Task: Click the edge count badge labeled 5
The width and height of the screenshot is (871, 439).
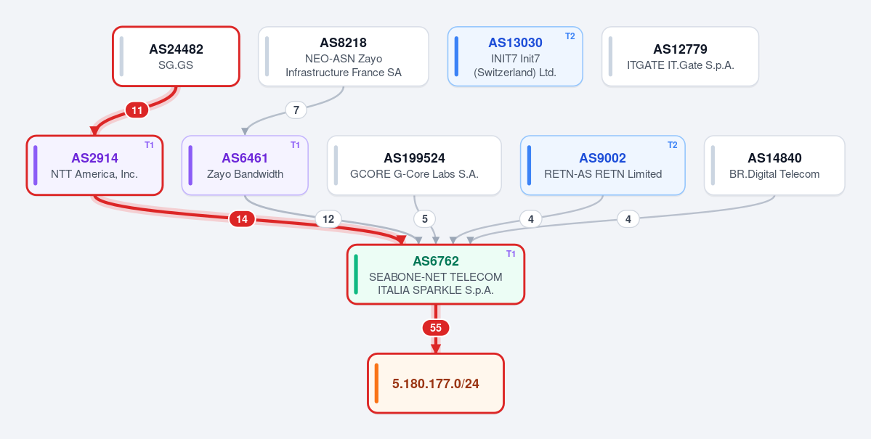Action: pos(425,219)
